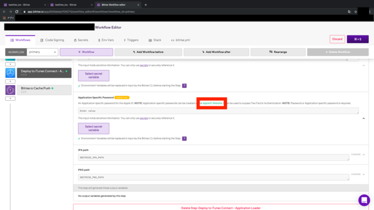Image resolution: width=374 pixels, height=210 pixels.
Task: Click the Cache:Push step icon
Action: (10, 90)
